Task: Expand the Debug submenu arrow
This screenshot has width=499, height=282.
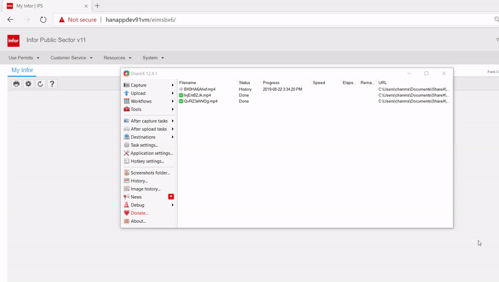Action: click(x=173, y=205)
